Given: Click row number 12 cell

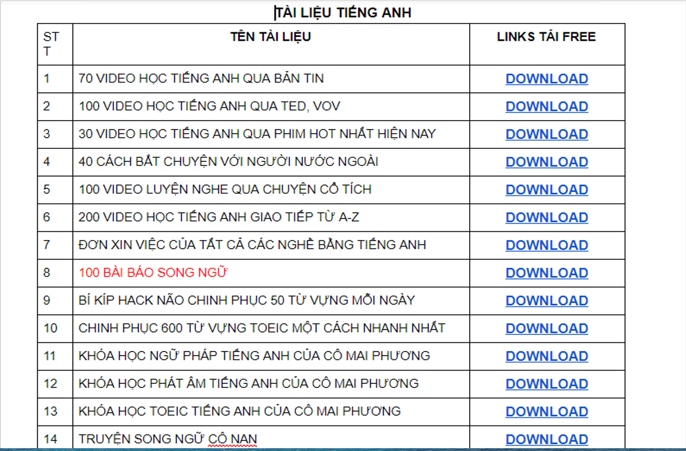Looking at the screenshot, I should coord(55,384).
